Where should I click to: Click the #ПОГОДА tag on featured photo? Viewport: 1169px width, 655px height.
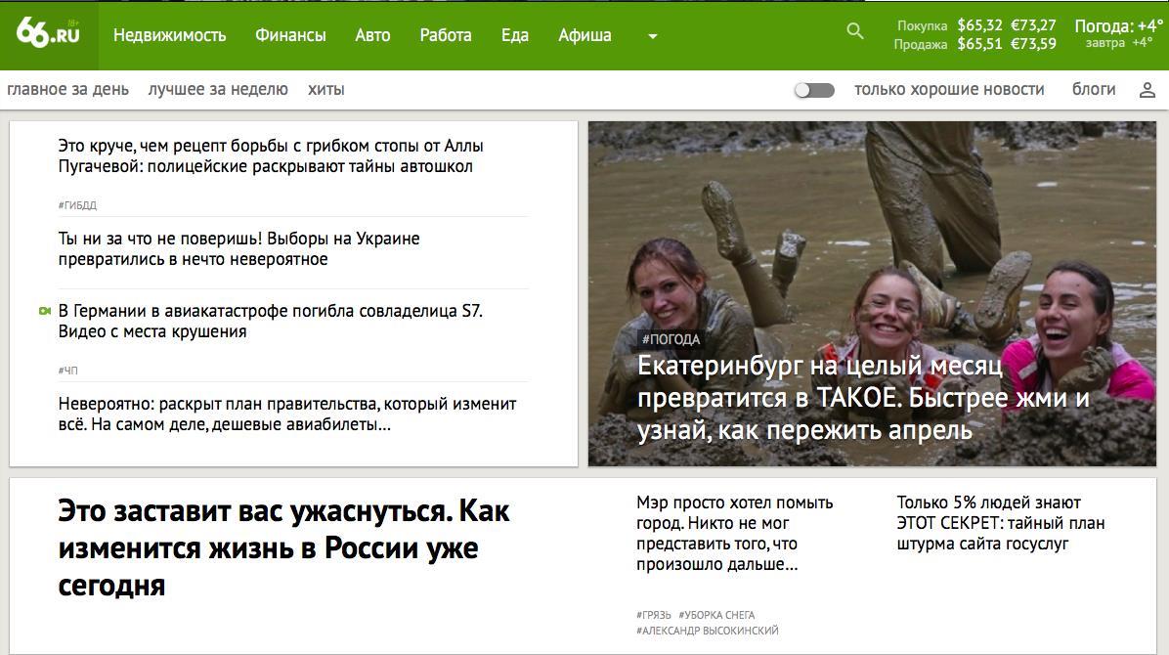671,339
